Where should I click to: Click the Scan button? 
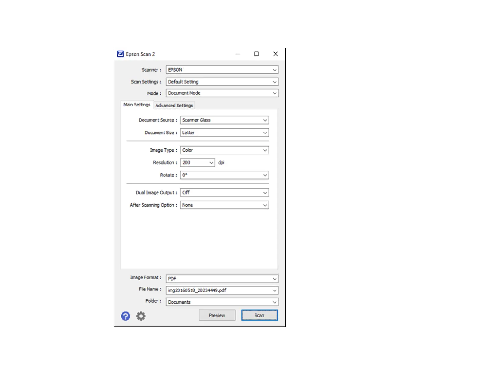point(259,315)
